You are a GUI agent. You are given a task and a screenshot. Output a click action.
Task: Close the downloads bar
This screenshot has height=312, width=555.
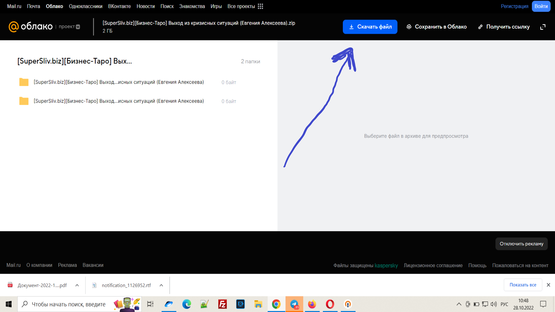pos(548,285)
